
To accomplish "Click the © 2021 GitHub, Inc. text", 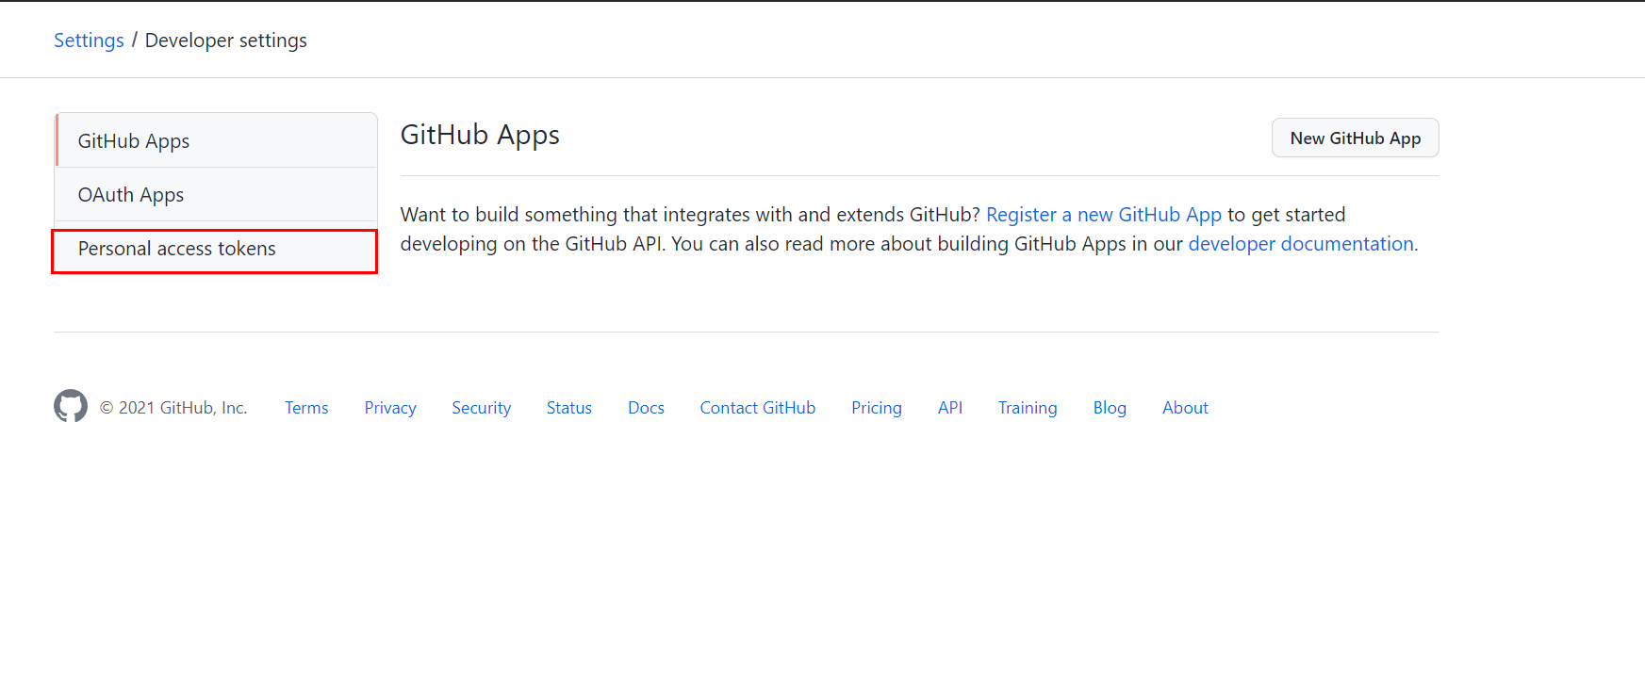I will tap(173, 408).
